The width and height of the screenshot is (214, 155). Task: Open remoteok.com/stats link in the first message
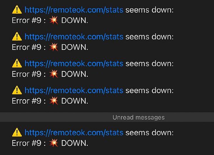coord(74,10)
